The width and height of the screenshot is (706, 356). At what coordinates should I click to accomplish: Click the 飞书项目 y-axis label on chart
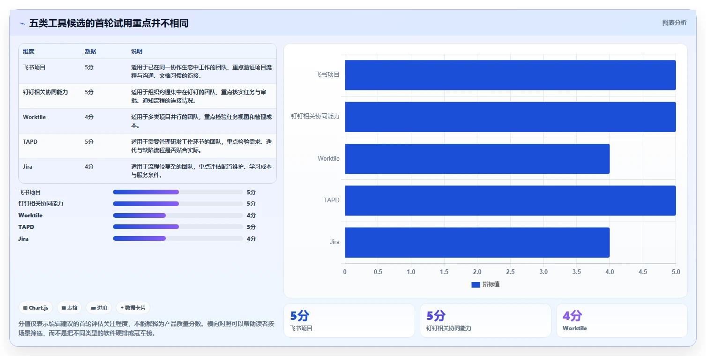click(x=327, y=74)
